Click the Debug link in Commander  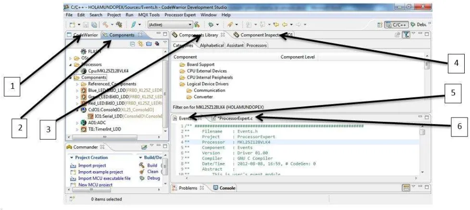153,178
